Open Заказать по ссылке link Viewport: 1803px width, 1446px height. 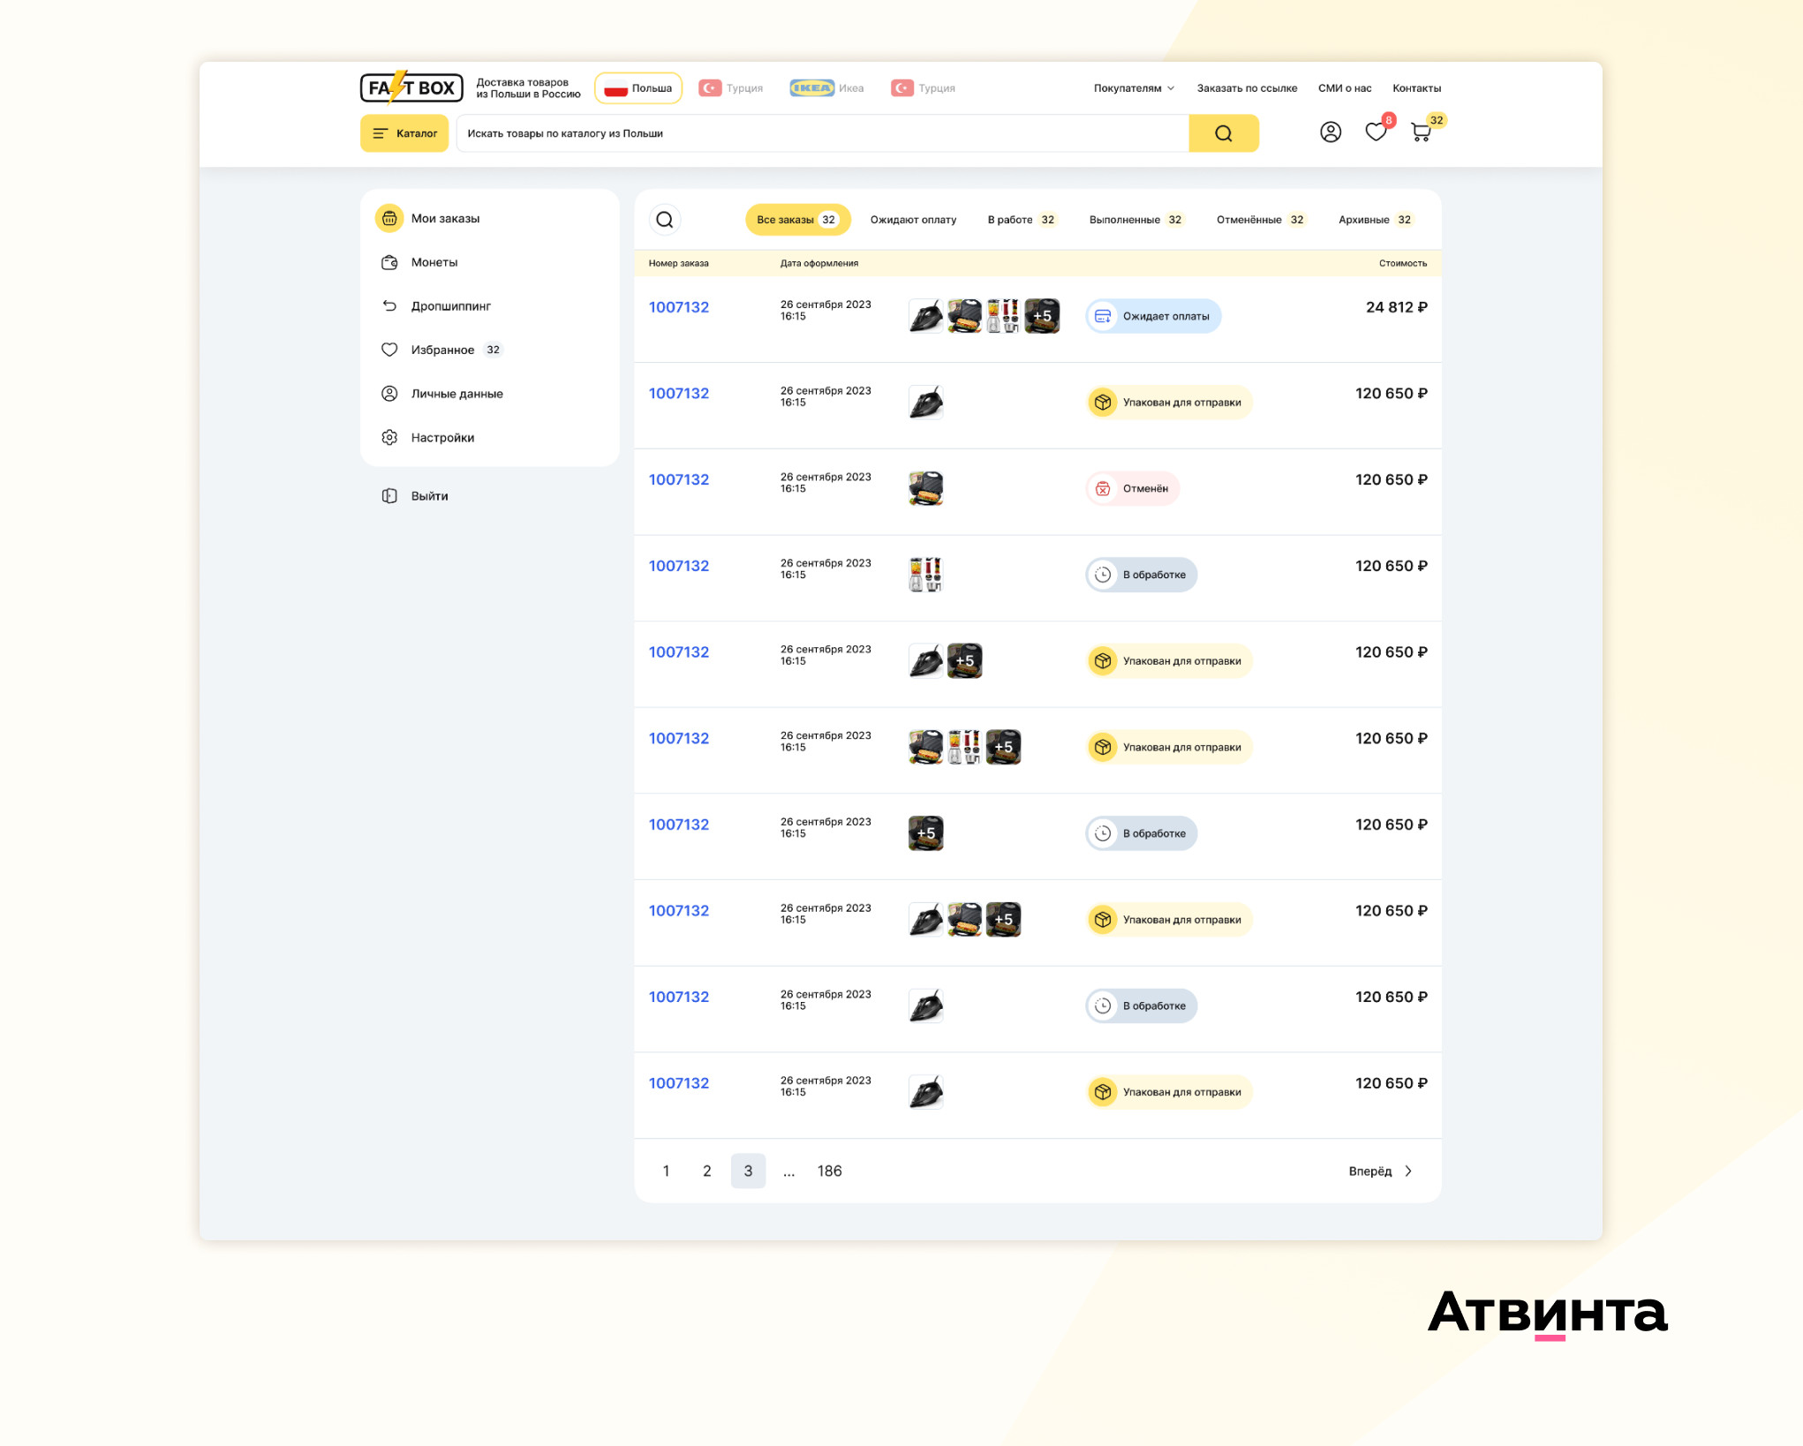[x=1247, y=88]
